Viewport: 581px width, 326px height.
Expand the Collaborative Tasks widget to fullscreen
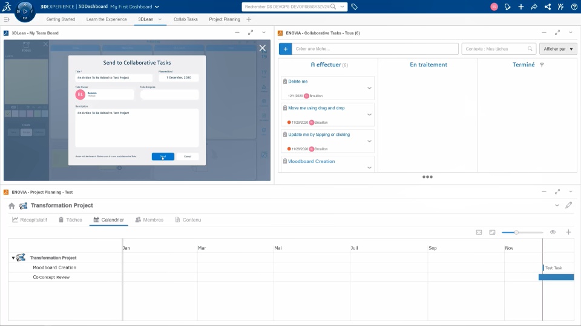point(557,33)
